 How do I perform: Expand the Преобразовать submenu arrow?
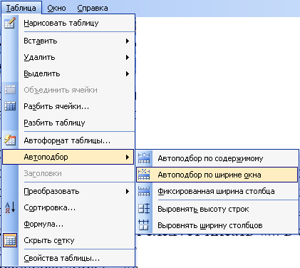coord(128,191)
